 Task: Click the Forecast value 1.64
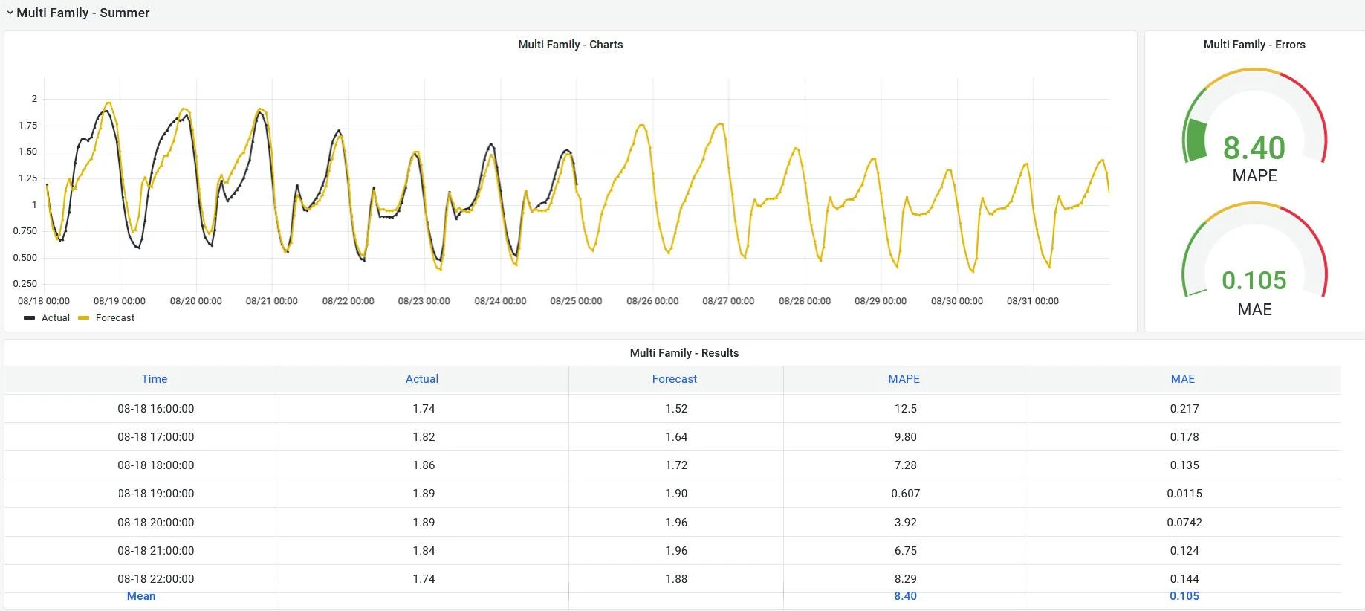[x=676, y=437]
